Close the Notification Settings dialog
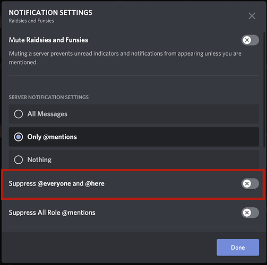Viewport: 267px width, 265px height. 252,16
